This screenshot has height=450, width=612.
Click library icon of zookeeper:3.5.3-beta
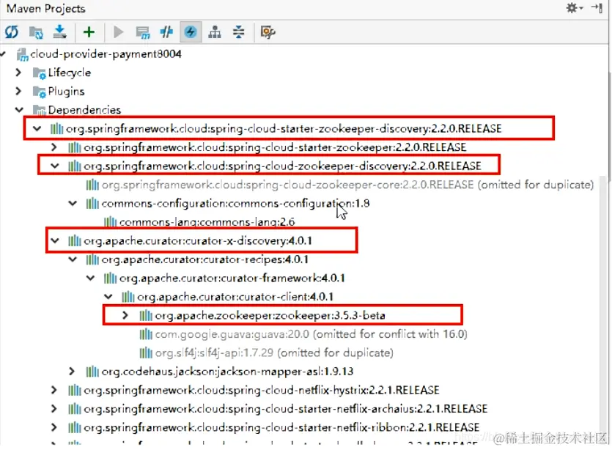point(146,315)
